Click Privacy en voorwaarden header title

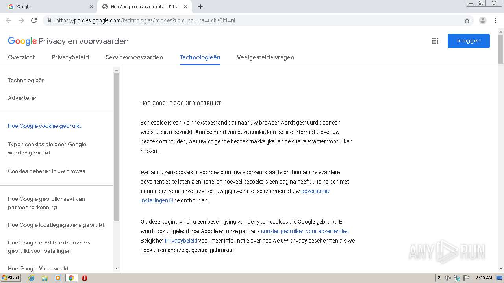tap(84, 41)
